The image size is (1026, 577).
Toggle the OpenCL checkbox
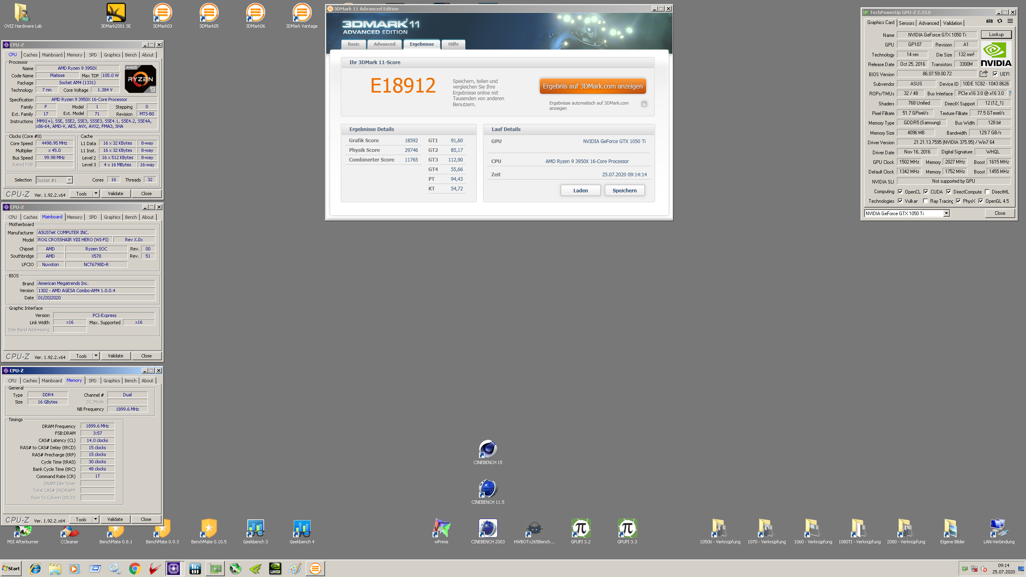point(900,192)
